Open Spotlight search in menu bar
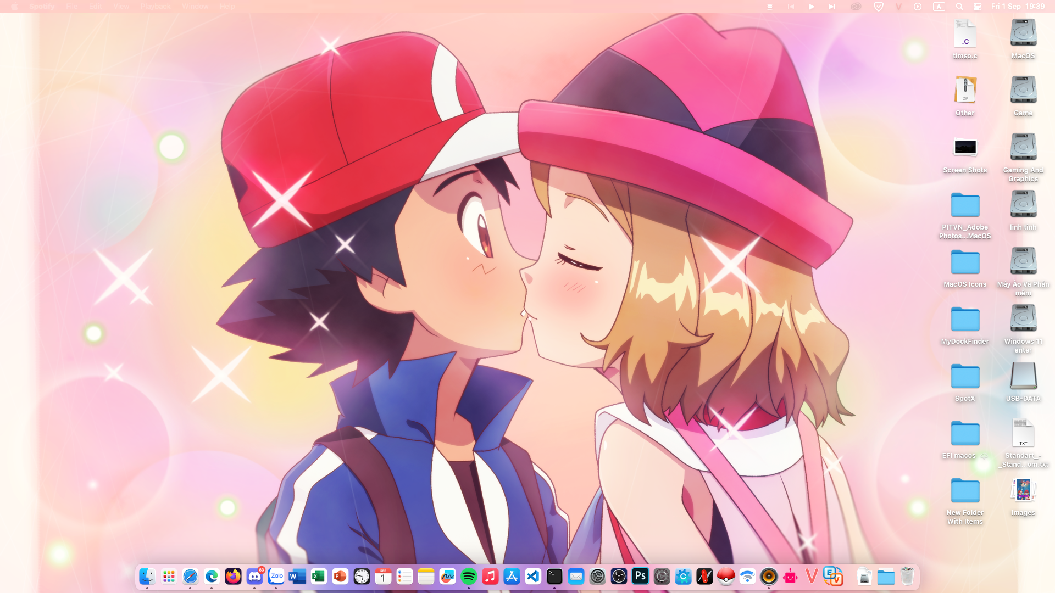The image size is (1055, 593). (959, 7)
